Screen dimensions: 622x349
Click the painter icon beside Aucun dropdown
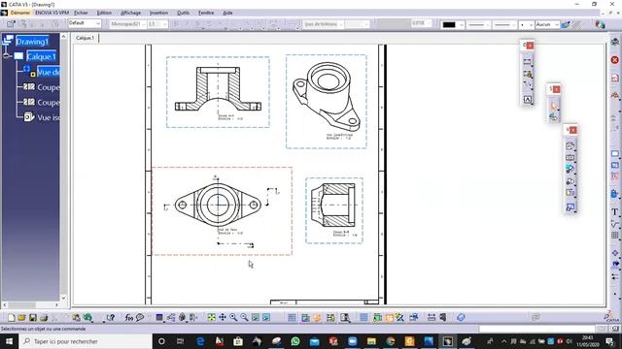pyautogui.click(x=566, y=24)
